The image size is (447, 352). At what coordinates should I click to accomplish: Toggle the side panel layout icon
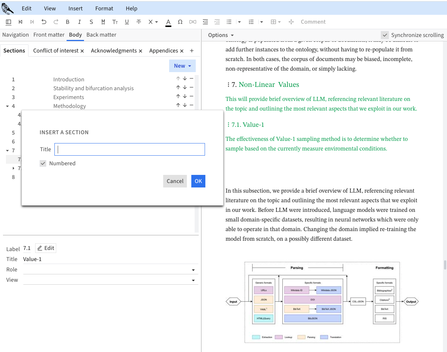coord(9,22)
